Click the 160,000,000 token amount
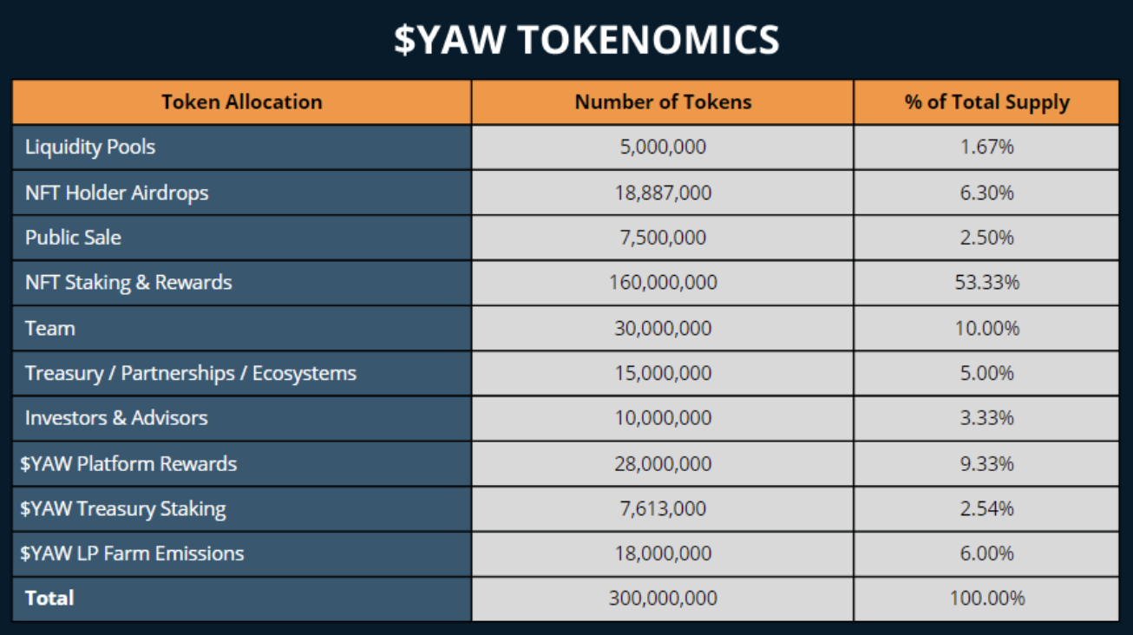The image size is (1133, 635). (663, 283)
